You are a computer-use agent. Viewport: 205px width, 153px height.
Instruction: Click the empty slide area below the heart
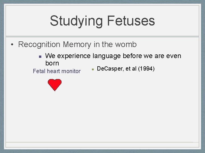pyautogui.click(x=85, y=116)
